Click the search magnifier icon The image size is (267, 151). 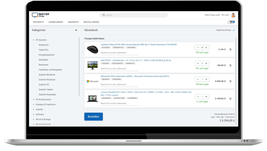pyautogui.click(x=103, y=15)
